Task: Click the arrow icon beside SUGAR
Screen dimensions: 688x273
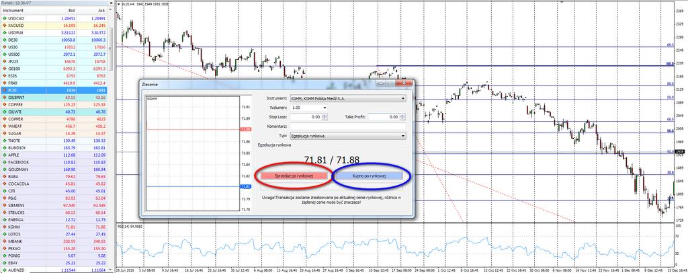Action: tap(5, 133)
